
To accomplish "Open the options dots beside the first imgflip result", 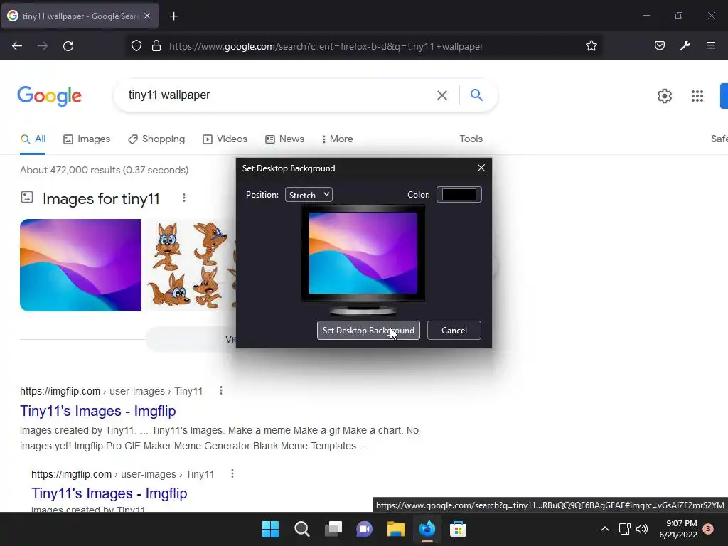I will pyautogui.click(x=221, y=390).
